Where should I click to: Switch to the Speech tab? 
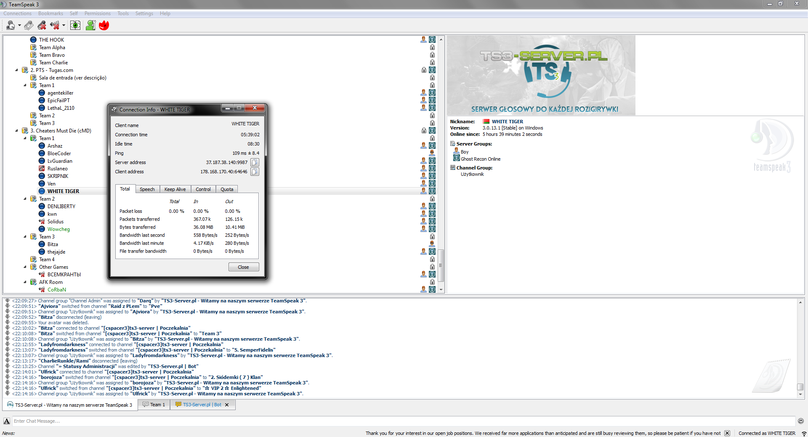pyautogui.click(x=147, y=189)
